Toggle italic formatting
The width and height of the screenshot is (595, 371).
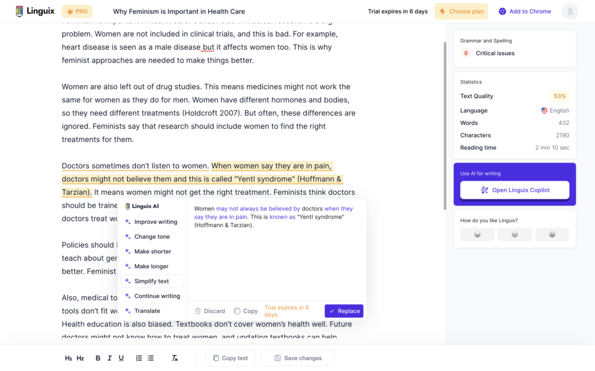pyautogui.click(x=109, y=358)
